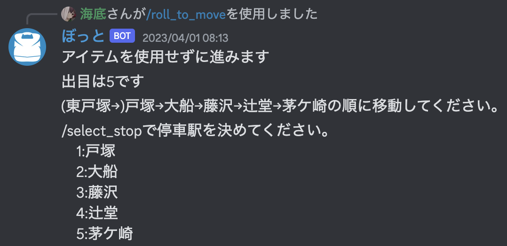Click the /select_stop instruction line
This screenshot has width=507, height=246.
pos(196,131)
